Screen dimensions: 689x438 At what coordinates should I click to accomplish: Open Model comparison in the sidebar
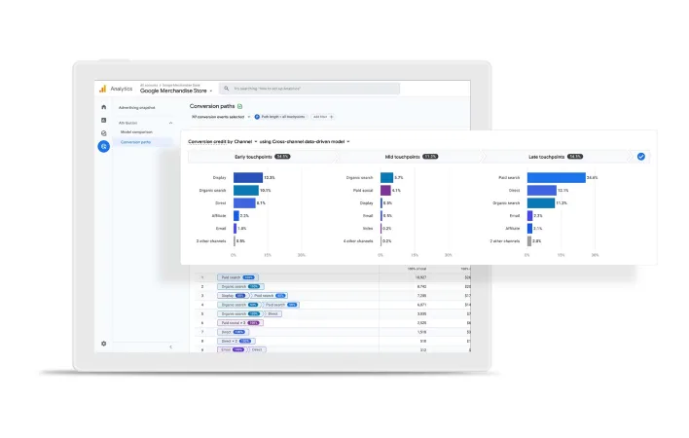136,131
